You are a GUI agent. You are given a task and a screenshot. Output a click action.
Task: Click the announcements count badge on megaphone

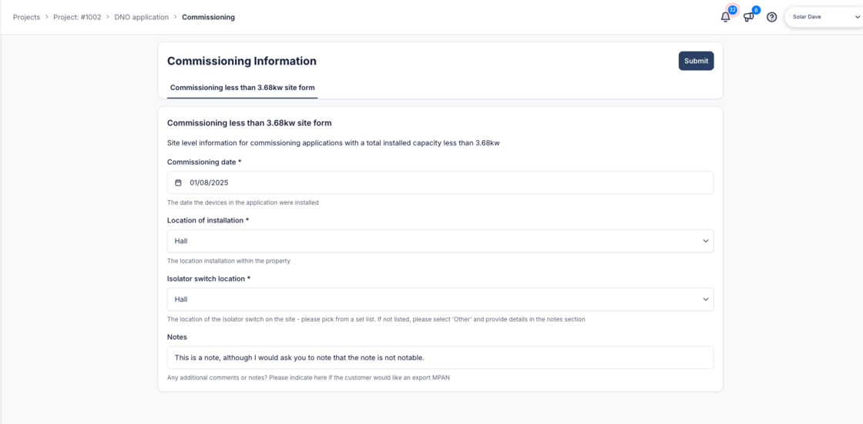tap(756, 10)
